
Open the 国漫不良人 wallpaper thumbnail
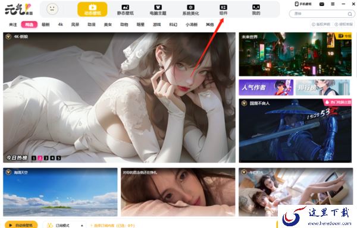tap(295, 131)
